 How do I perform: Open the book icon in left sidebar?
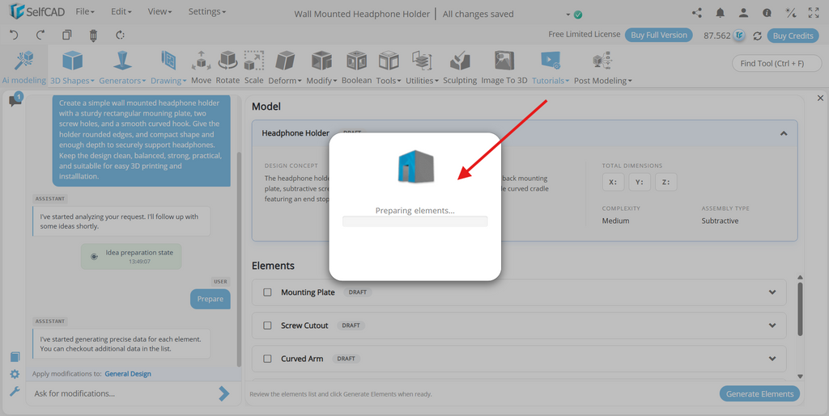15,357
